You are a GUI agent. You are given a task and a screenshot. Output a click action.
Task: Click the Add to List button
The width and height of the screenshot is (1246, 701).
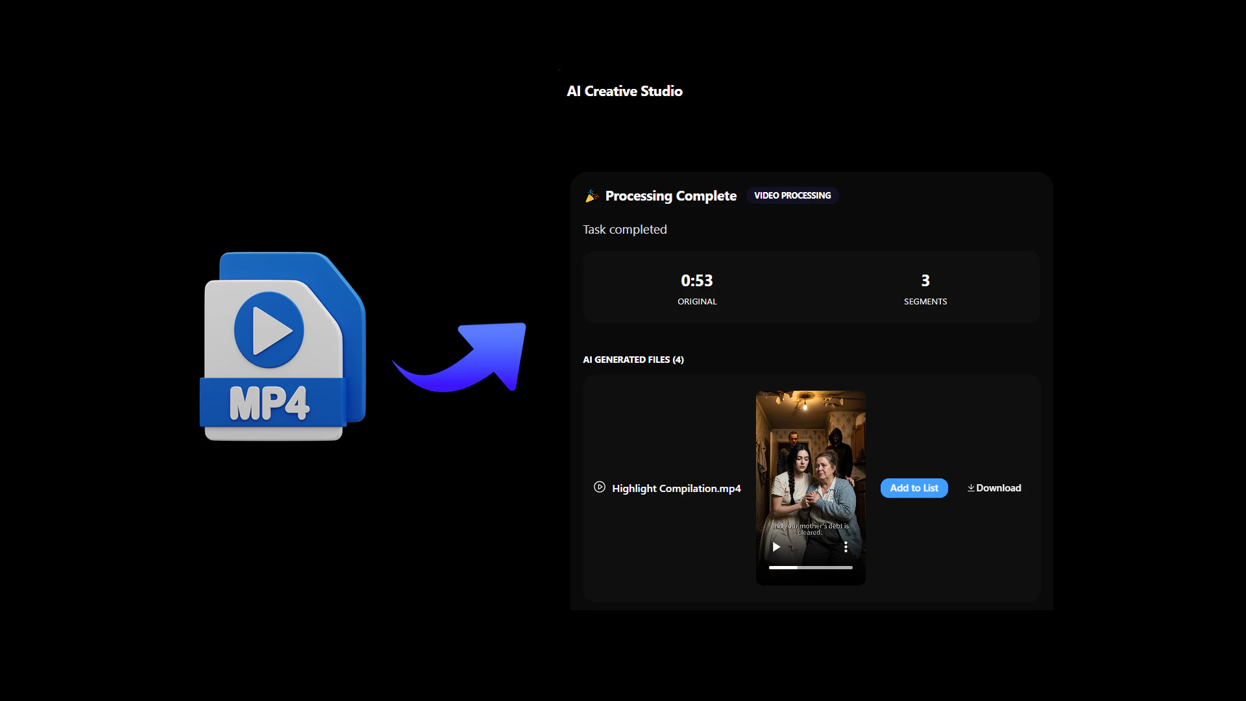coord(914,487)
